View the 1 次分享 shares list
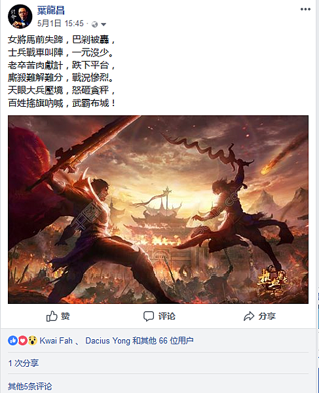Image resolution: width=319 pixels, height=393 pixels. [24, 363]
